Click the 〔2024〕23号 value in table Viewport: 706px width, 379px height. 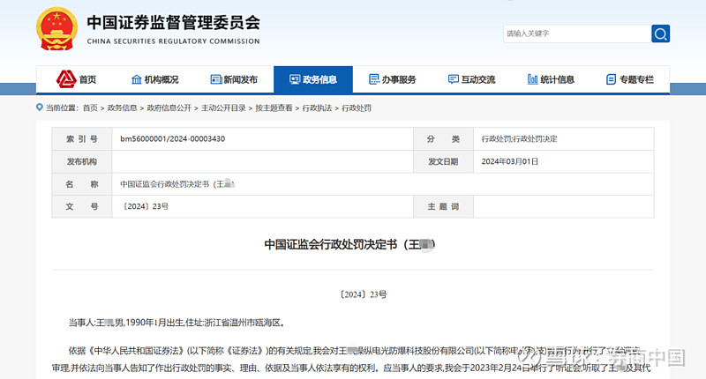(144, 206)
